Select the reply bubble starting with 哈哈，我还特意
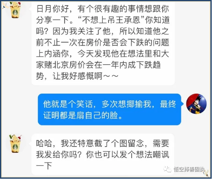212x179 pixels. pyautogui.click(x=103, y=154)
